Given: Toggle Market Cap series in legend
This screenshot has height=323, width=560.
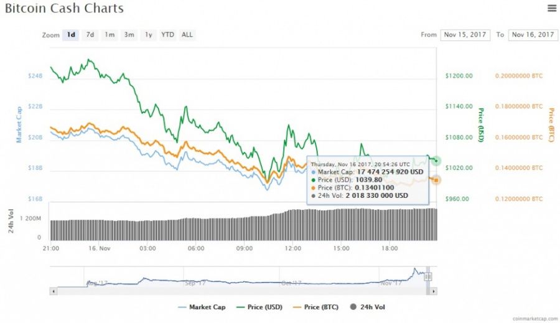Looking at the screenshot, I should tap(202, 307).
